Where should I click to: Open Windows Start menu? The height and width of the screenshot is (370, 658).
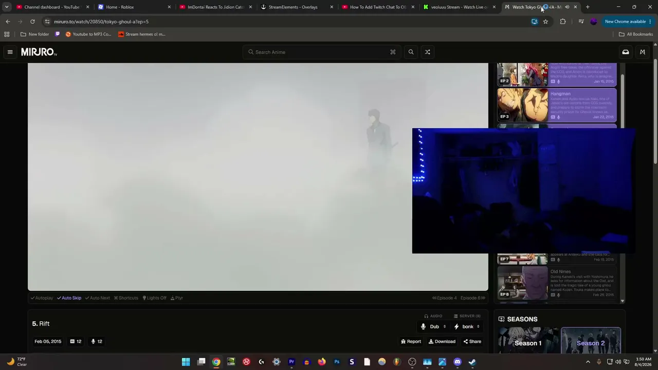pyautogui.click(x=186, y=362)
